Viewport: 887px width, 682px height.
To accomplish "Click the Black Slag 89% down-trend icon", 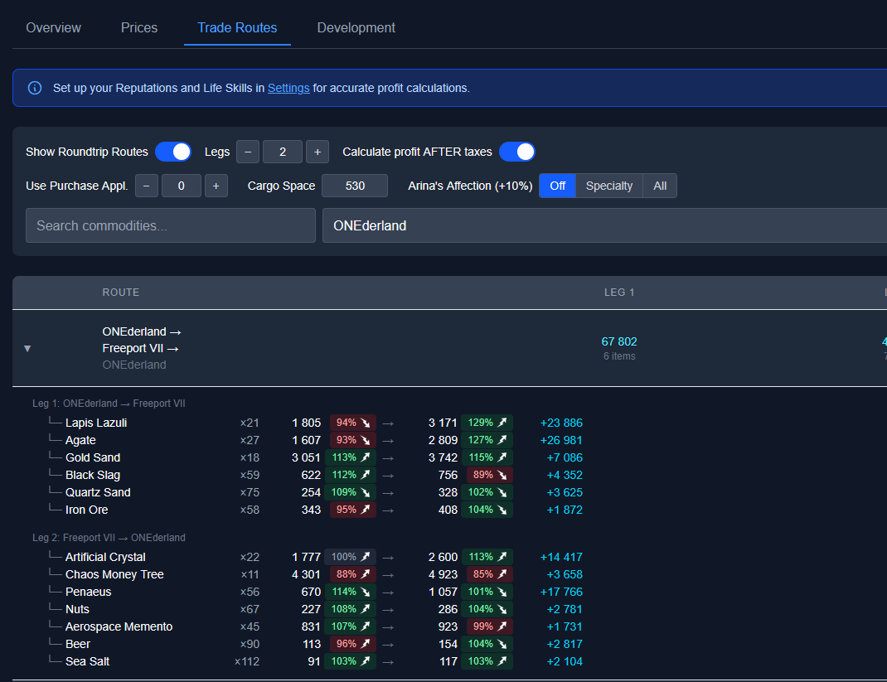I will (x=502, y=475).
